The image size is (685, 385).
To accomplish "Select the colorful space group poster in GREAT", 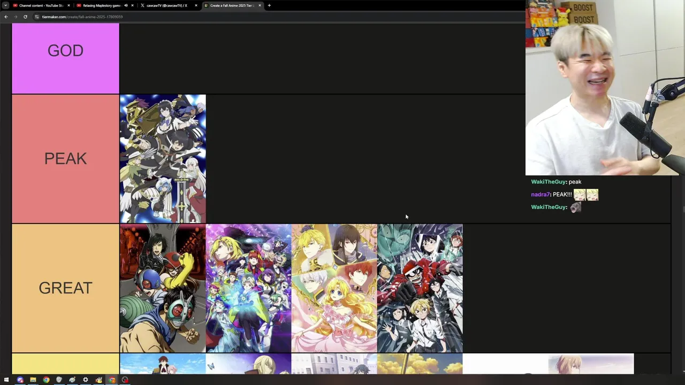I will coord(248,288).
